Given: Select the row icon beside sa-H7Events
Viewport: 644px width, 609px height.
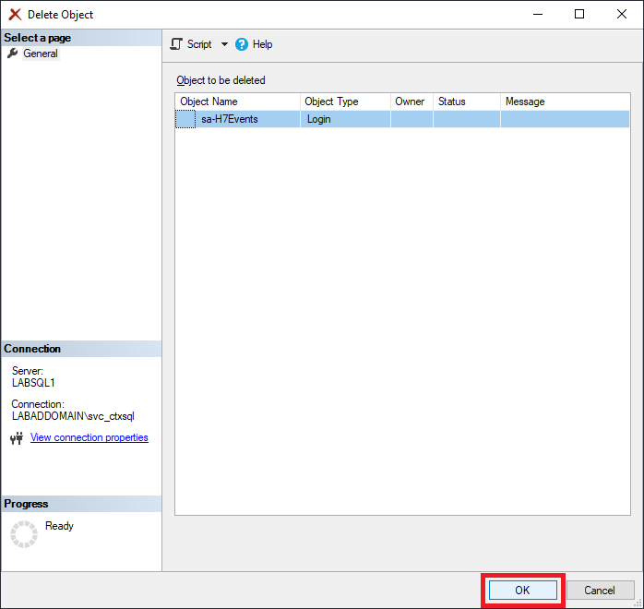Looking at the screenshot, I should coord(186,119).
